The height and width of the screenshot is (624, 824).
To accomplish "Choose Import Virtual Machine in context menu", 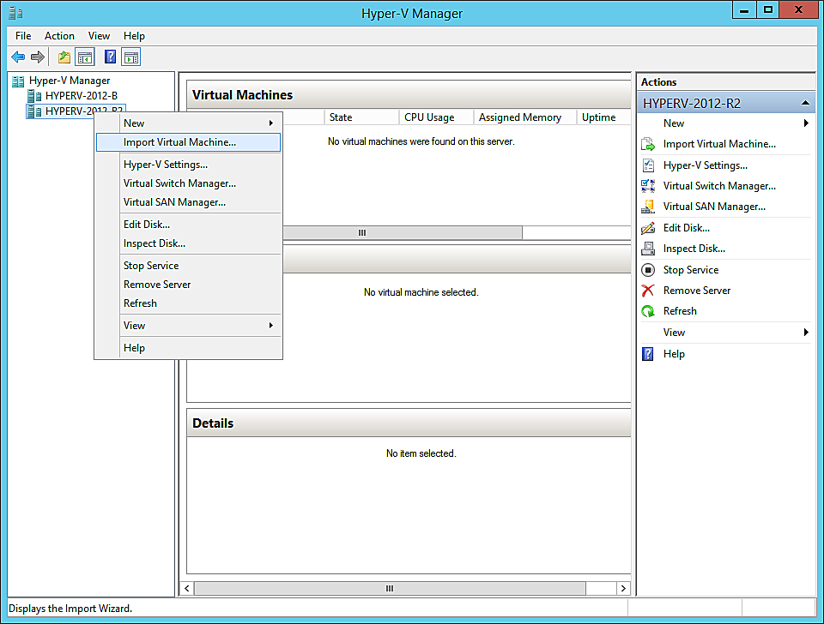I will click(188, 142).
